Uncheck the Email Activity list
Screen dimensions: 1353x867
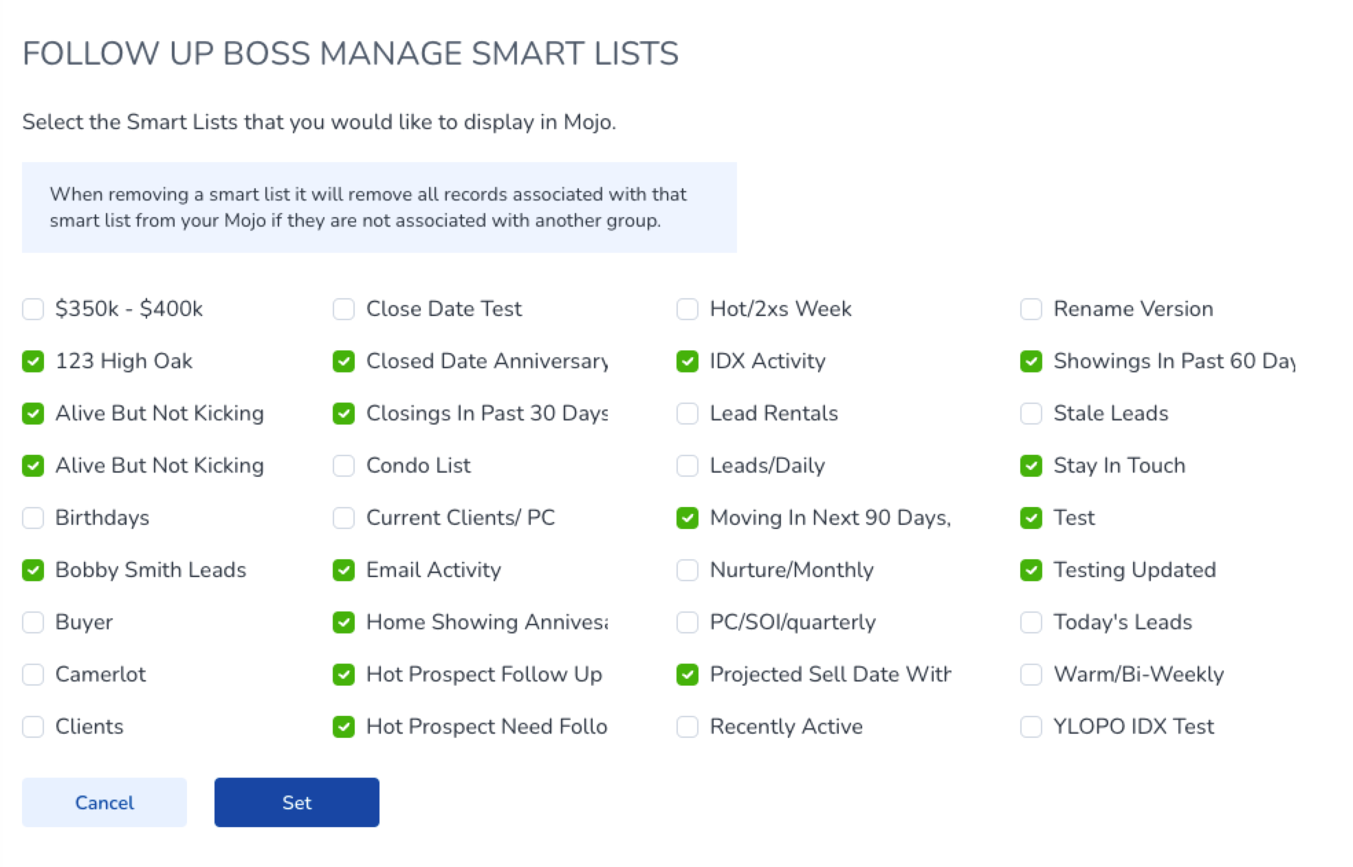(x=344, y=570)
